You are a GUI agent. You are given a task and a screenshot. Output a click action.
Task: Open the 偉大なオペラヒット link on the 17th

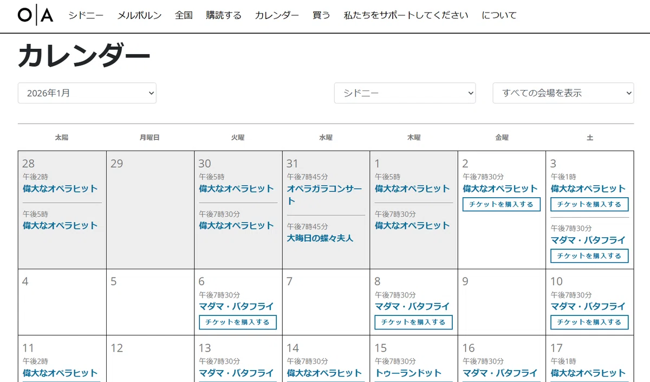pyautogui.click(x=588, y=373)
